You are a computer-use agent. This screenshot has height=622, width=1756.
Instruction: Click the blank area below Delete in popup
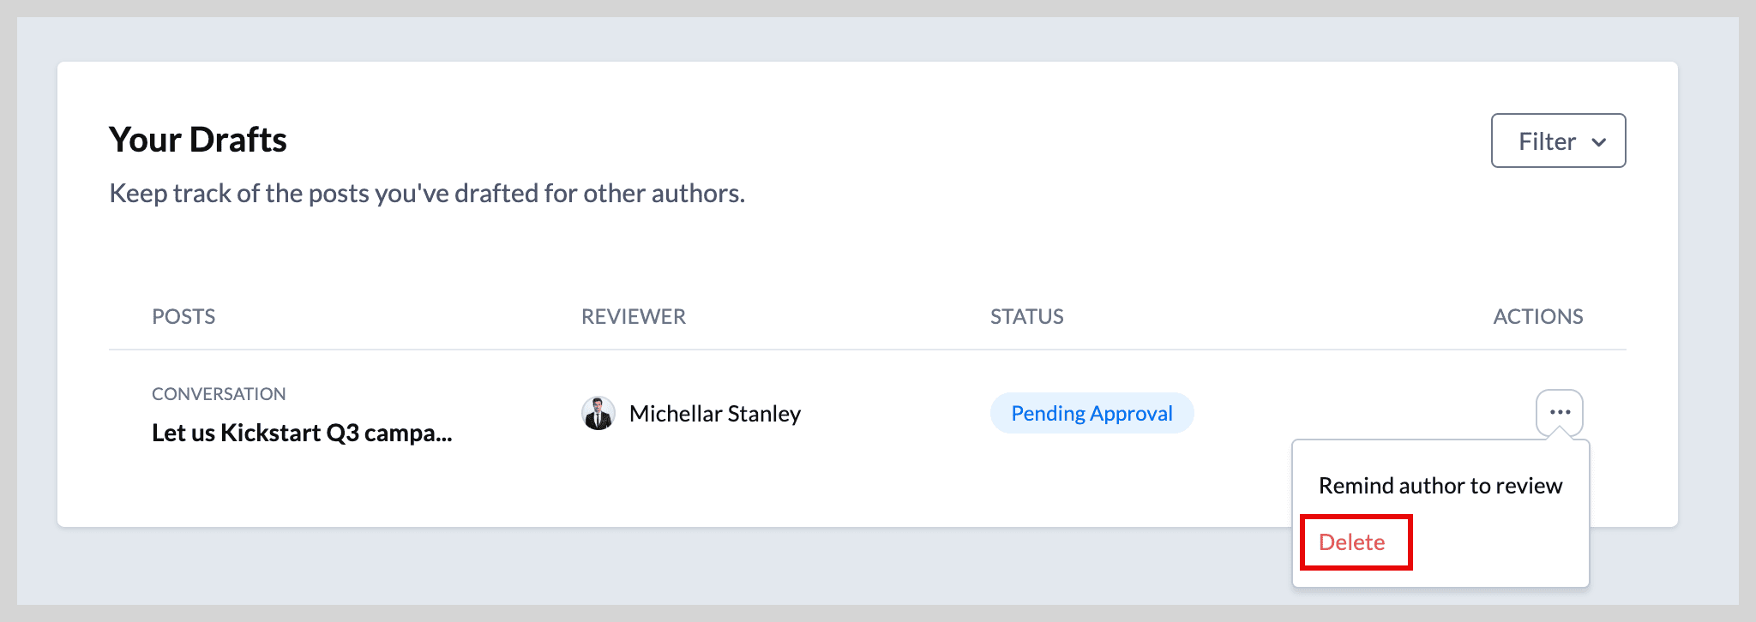(1440, 577)
